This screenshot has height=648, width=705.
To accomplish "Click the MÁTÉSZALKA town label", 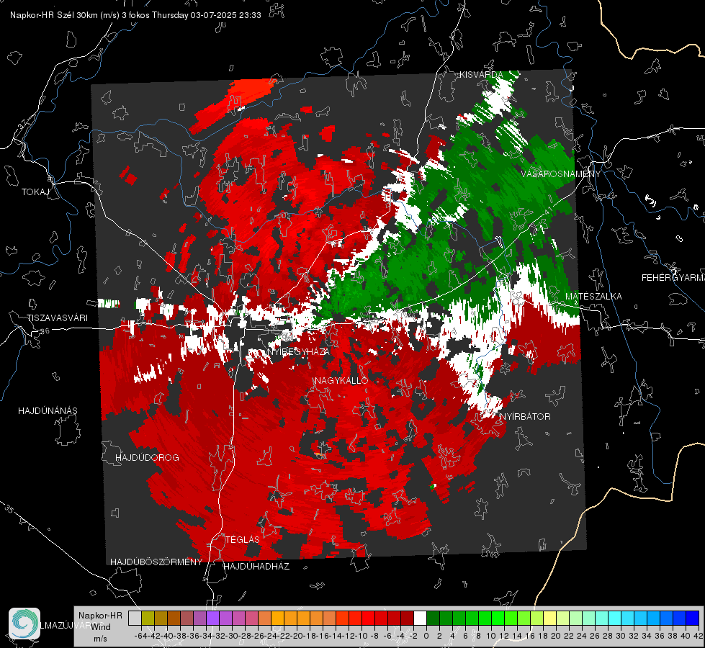I will click(x=593, y=296).
